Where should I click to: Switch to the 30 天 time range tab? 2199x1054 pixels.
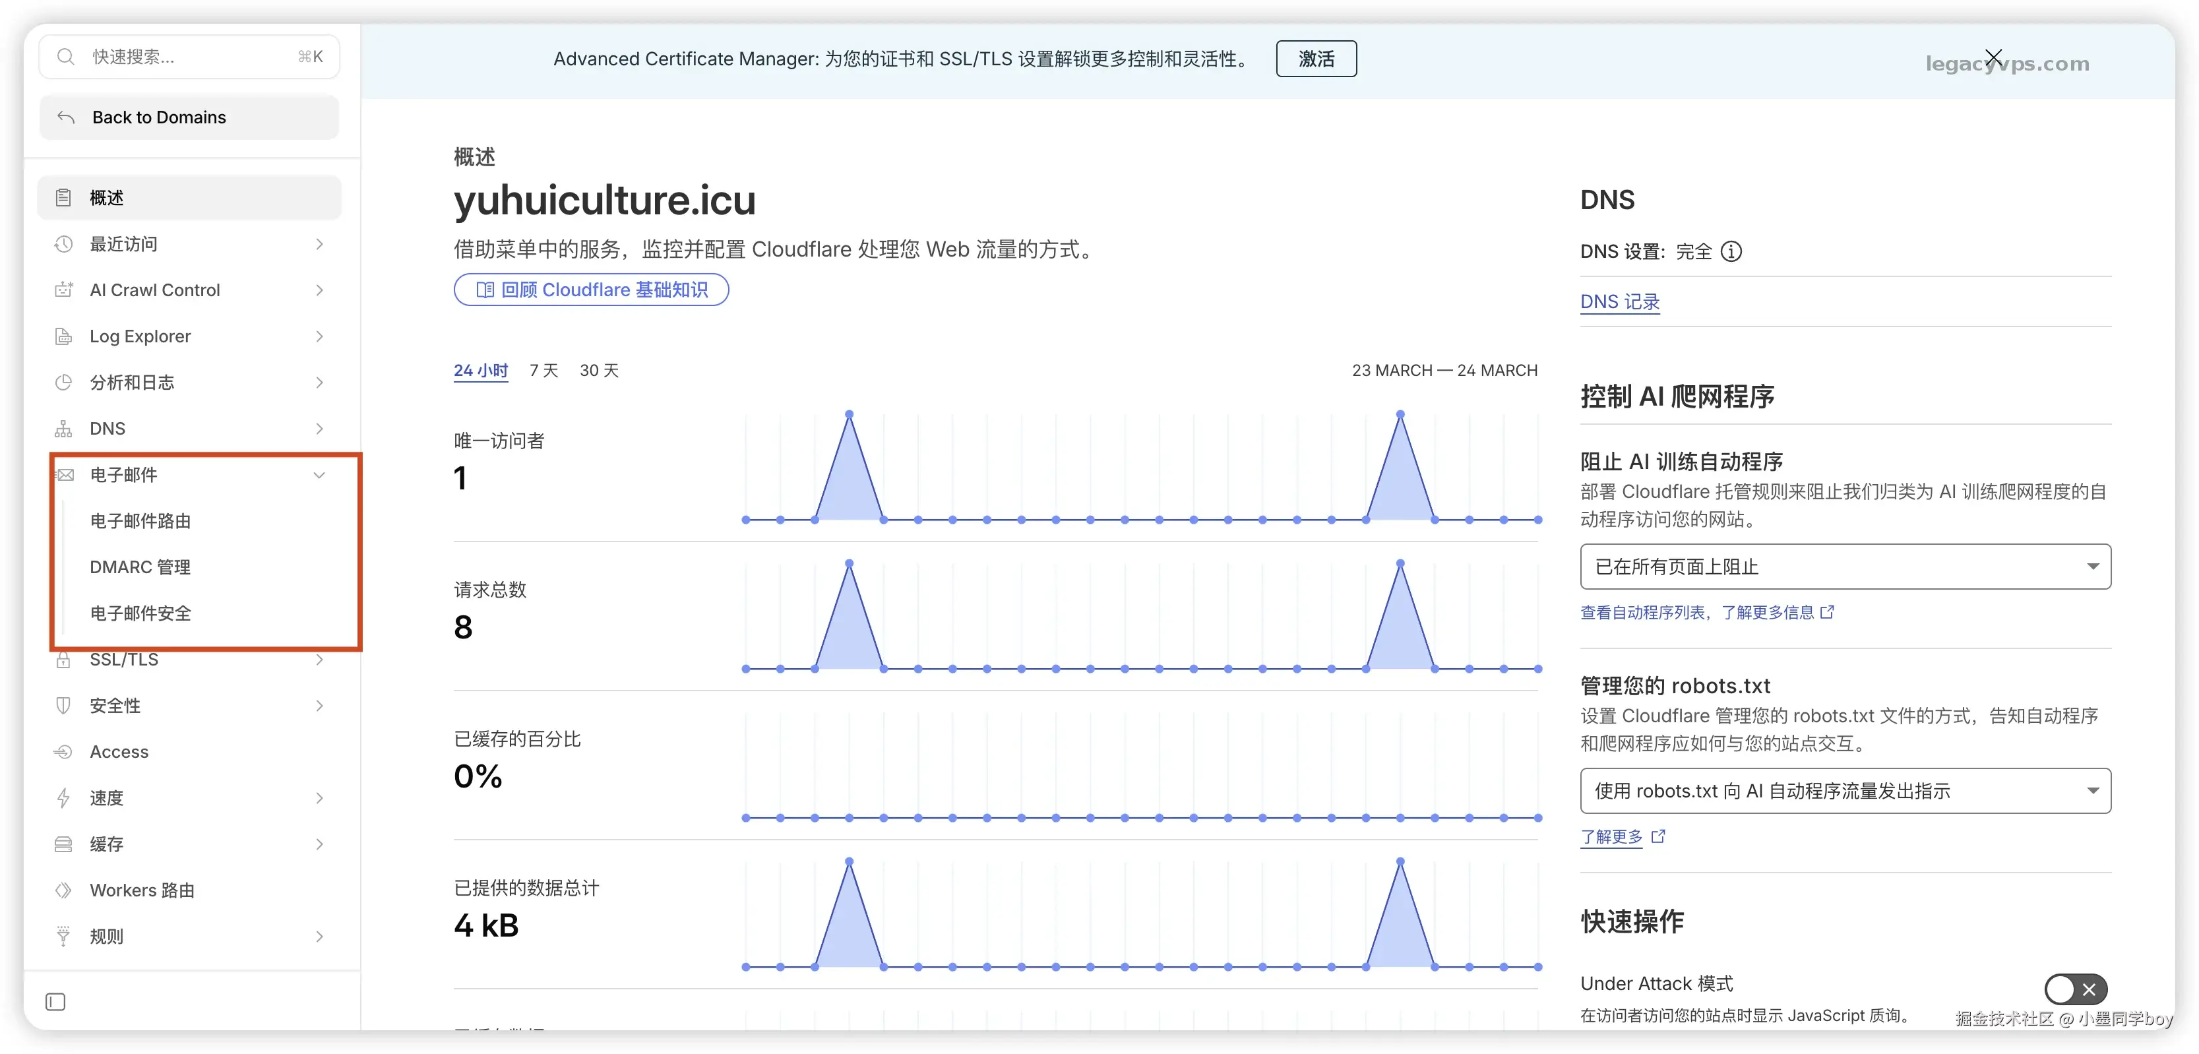tap(598, 371)
